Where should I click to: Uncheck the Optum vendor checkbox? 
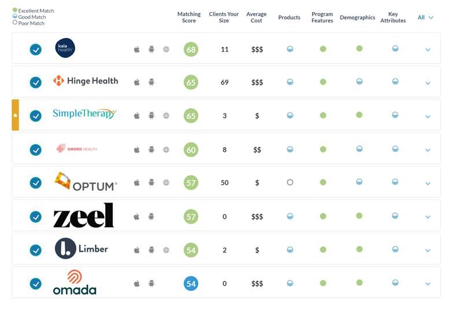(x=36, y=183)
